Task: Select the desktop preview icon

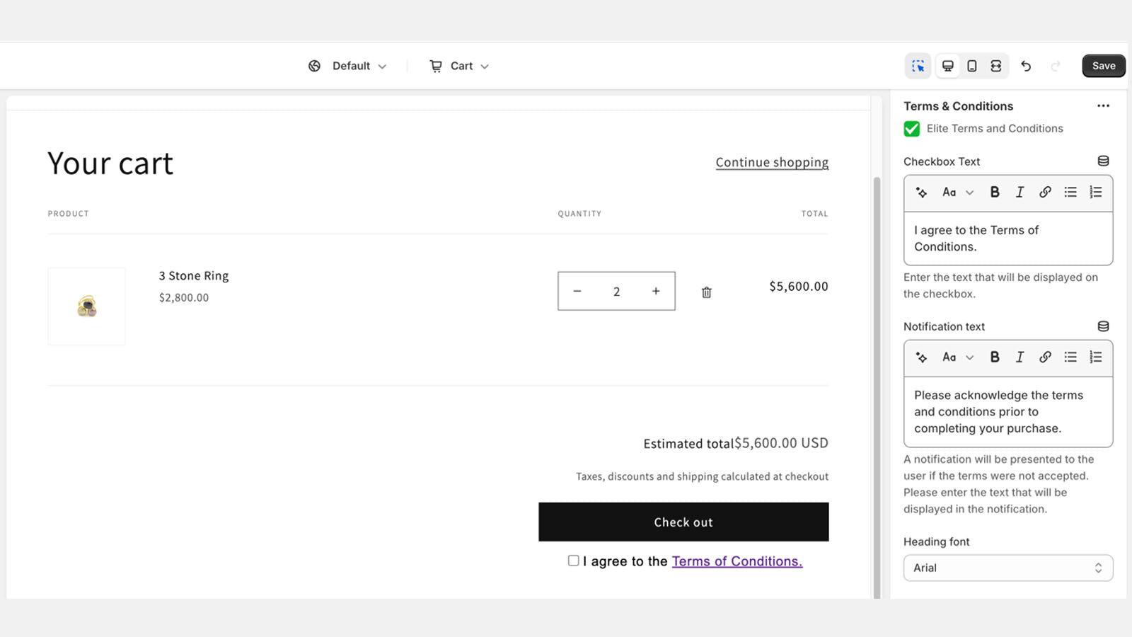Action: coord(947,65)
